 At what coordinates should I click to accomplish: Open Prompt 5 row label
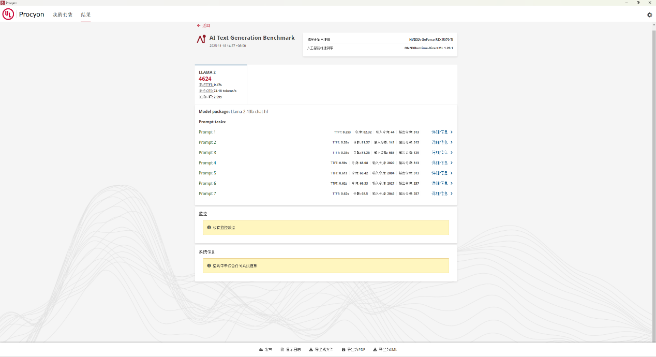click(207, 173)
